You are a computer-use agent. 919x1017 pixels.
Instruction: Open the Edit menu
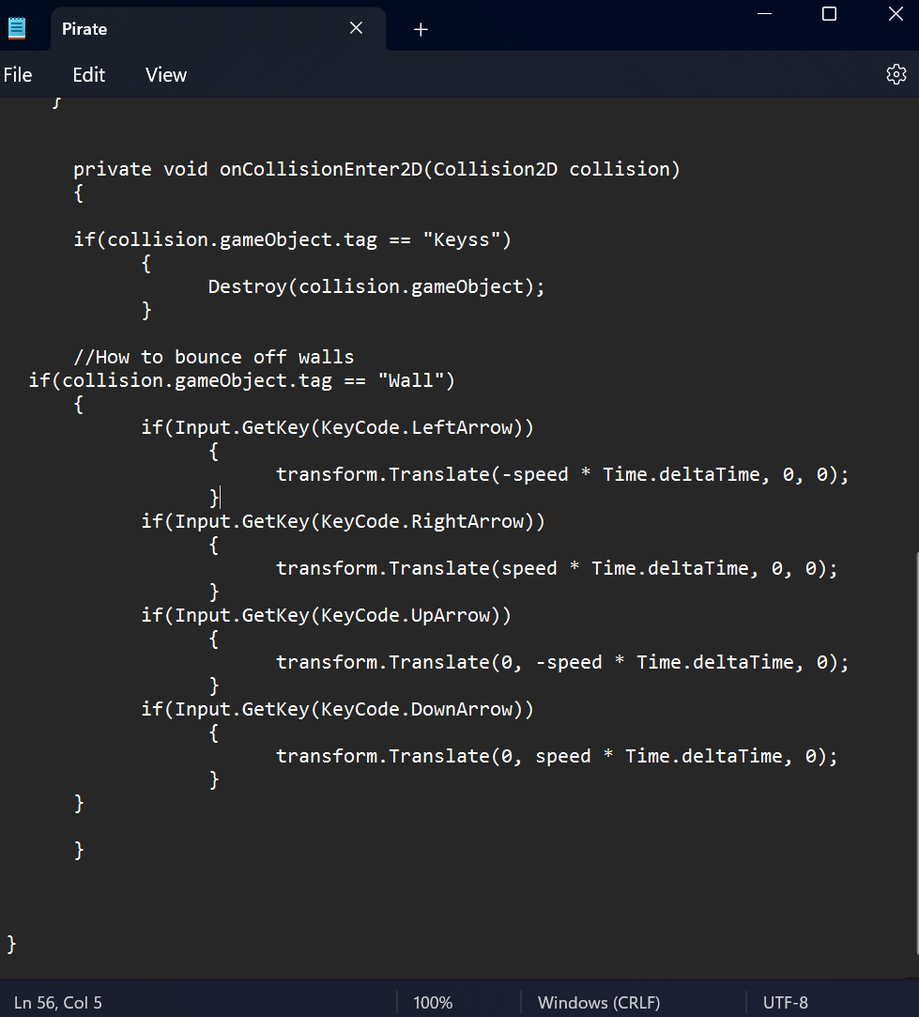pyautogui.click(x=89, y=75)
